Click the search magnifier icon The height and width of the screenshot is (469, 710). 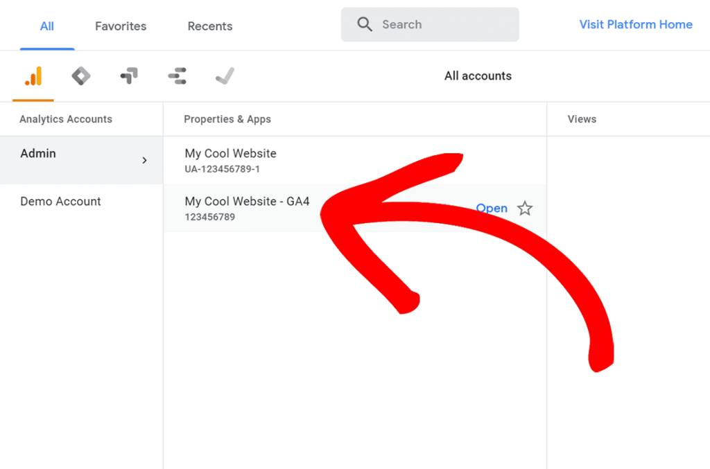point(365,24)
